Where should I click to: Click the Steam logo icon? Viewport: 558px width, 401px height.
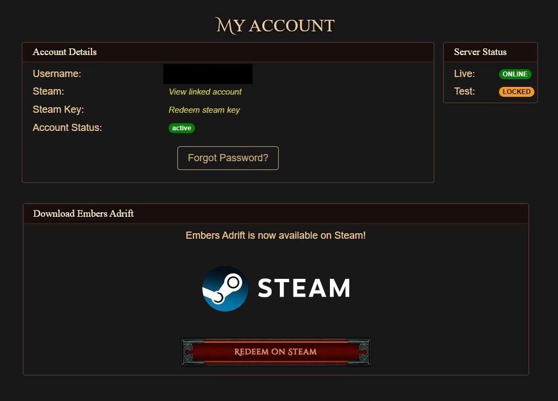pyautogui.click(x=225, y=289)
